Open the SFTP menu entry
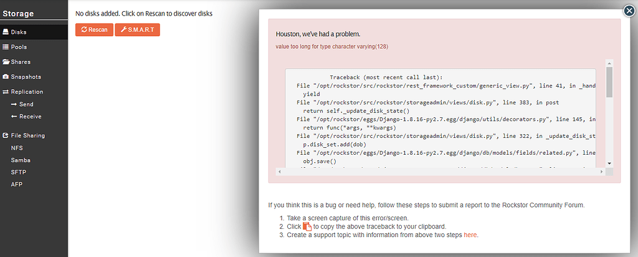 point(19,172)
